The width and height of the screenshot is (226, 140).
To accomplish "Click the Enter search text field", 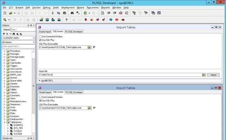I will pyautogui.click(x=19, y=47).
